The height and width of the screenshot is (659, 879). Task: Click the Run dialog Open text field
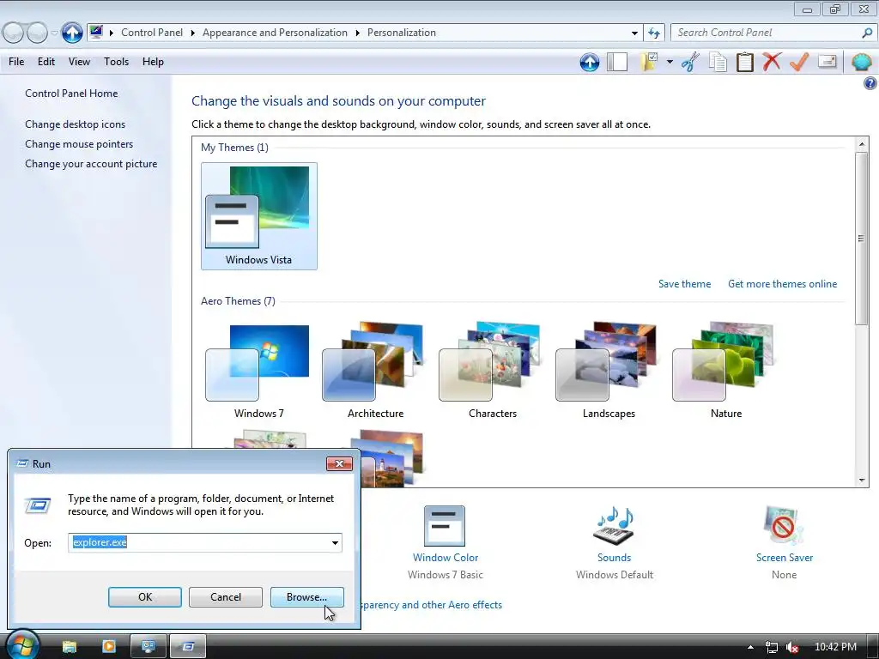pos(198,542)
